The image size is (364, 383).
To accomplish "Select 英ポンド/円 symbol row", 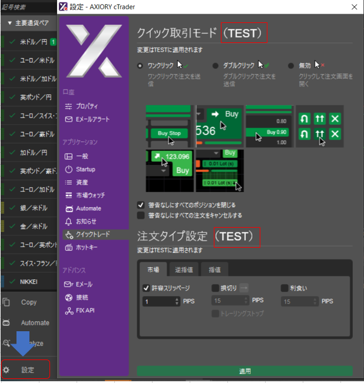I will [29, 97].
